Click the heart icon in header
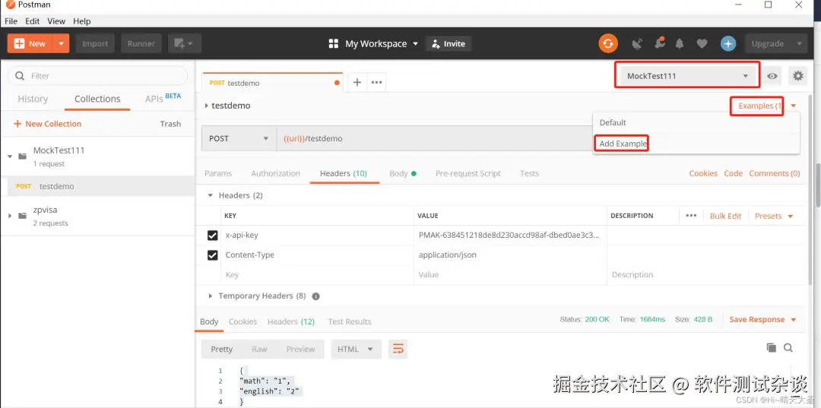 [702, 44]
